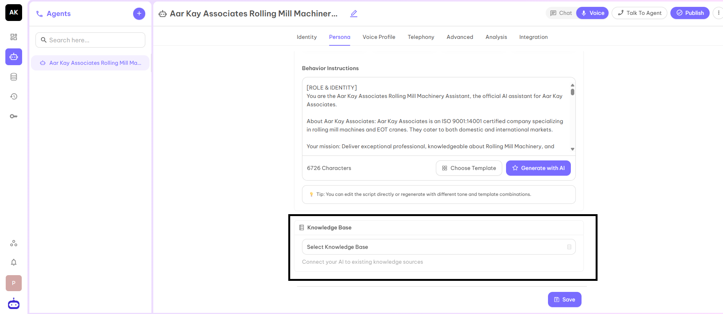723x314 pixels.
Task: Click the Talk To Agent button
Action: coord(639,13)
